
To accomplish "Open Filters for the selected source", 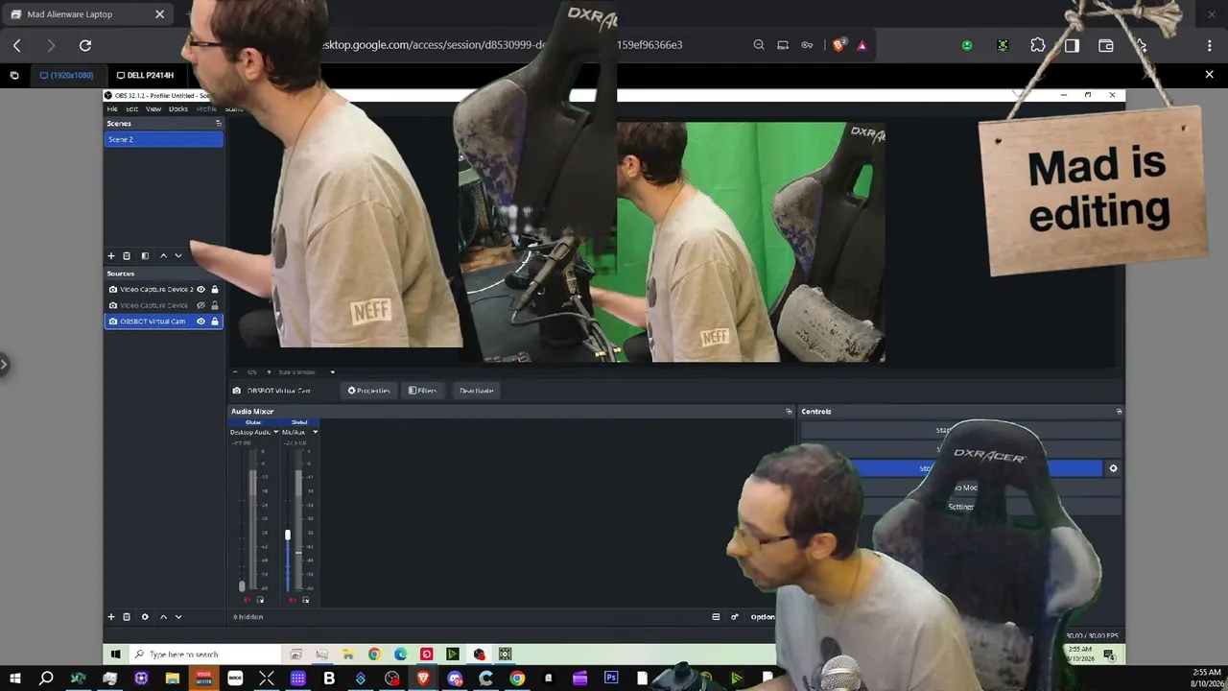I will click(422, 391).
